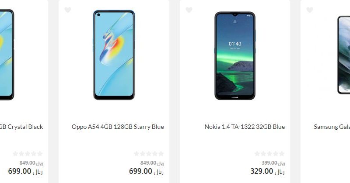The height and width of the screenshot is (183, 350).
Task: Open Oppo A54 Starry Blue product image
Action: 114,55
